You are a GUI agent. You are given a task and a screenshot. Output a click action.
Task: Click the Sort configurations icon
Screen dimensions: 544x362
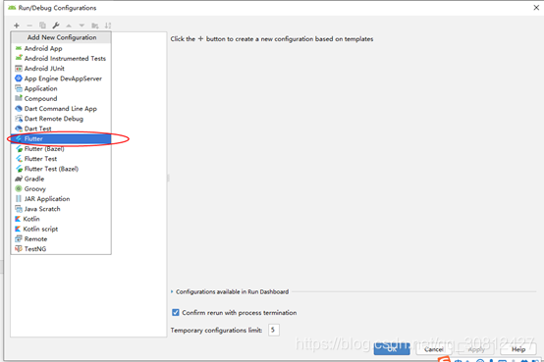(108, 26)
